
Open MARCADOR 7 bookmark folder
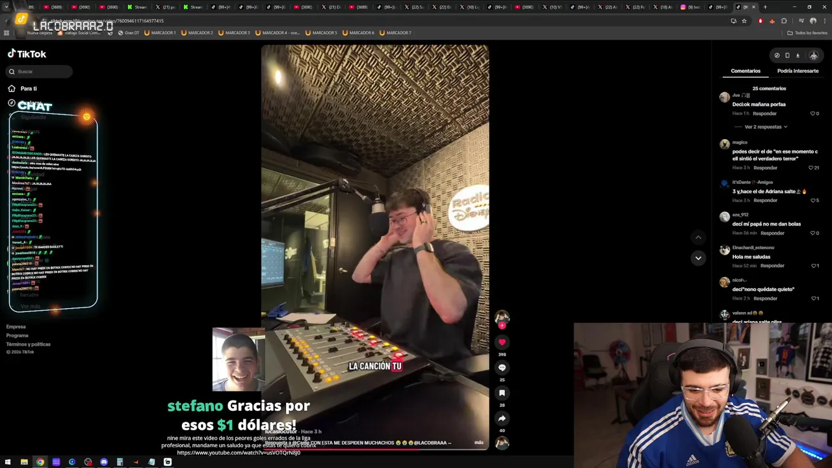click(x=395, y=32)
